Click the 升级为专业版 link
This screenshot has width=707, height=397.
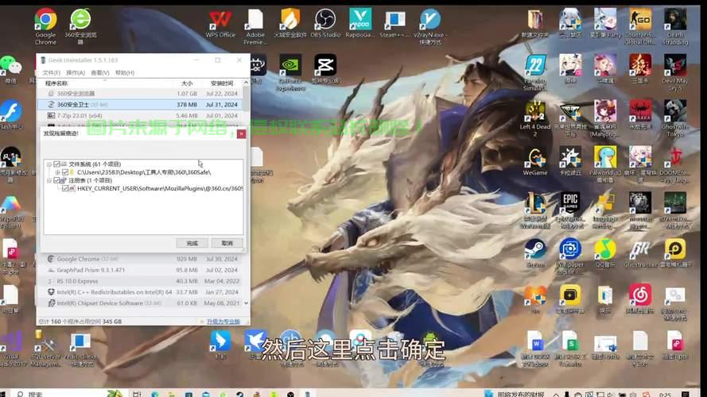click(223, 322)
